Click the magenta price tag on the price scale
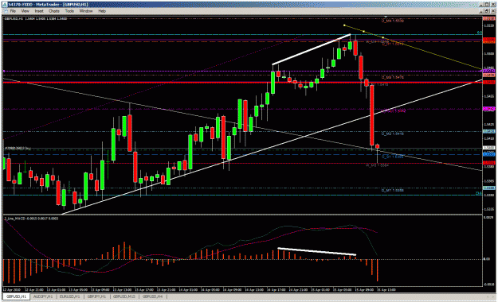 tap(488, 109)
